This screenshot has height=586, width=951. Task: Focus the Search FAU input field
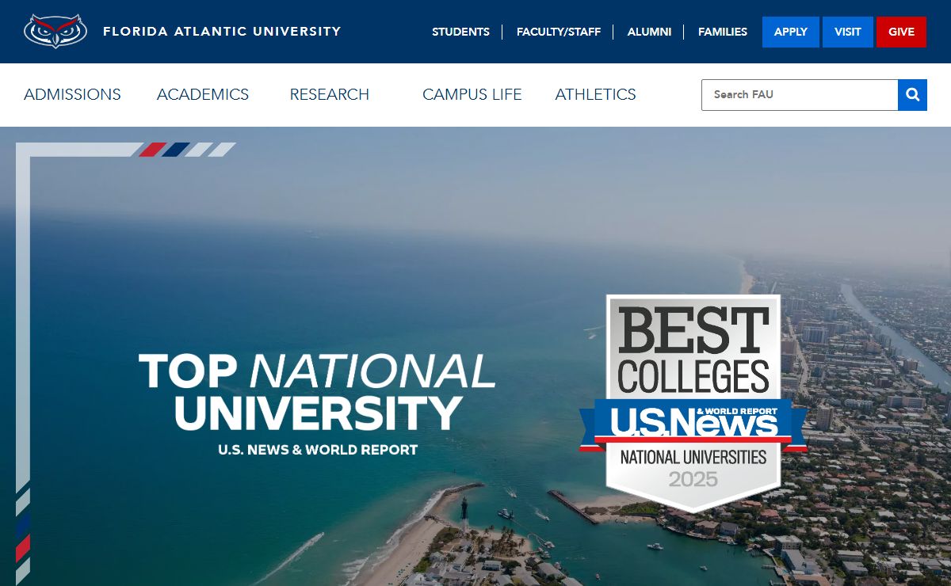click(x=800, y=95)
